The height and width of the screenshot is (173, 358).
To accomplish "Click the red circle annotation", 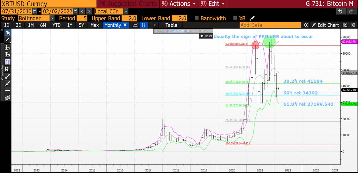I will pyautogui.click(x=255, y=45).
